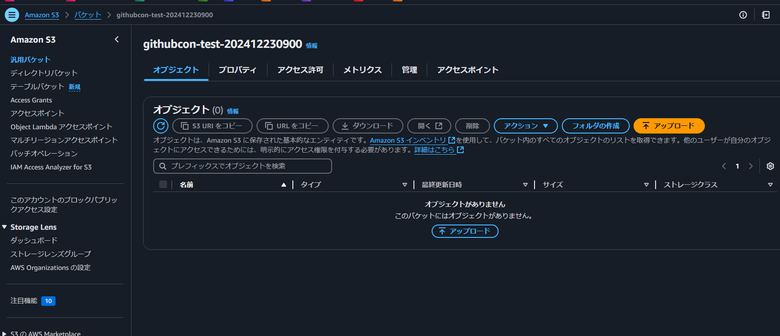Click the info circle icon top right
The width and height of the screenshot is (780, 336).
[x=743, y=15]
